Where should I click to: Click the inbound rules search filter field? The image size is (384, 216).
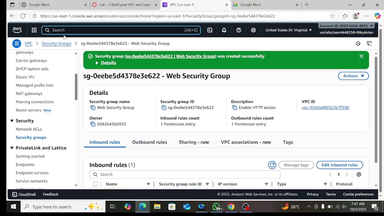[185, 175]
